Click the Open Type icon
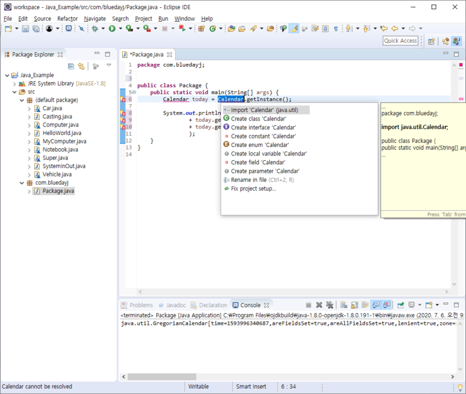 [231, 28]
